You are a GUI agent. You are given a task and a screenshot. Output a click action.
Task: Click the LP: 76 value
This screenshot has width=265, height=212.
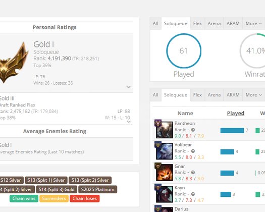[39, 77]
